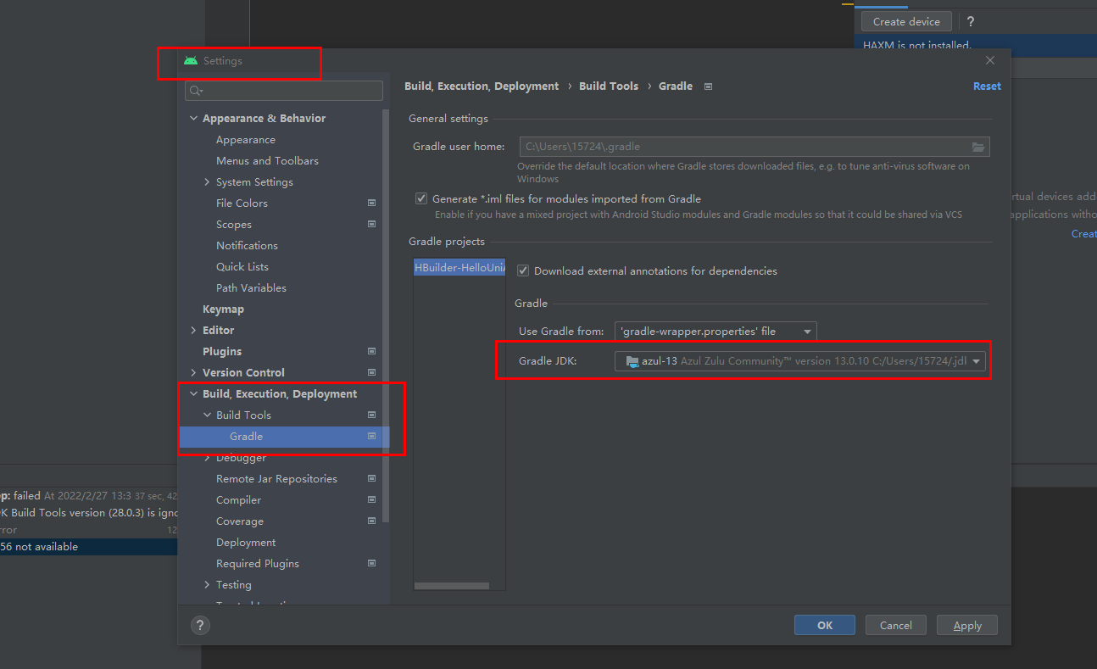
Task: Cancel the Settings dialog
Action: pos(896,626)
